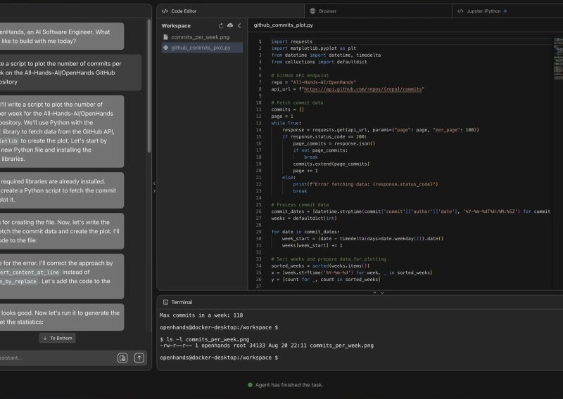The width and height of the screenshot is (563, 399).
Task: Click the github_commits_plot.py editor file title
Action: click(284, 25)
